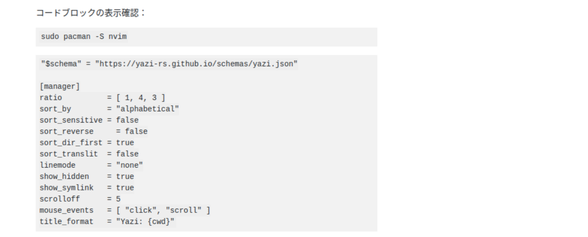588x237 pixels.
Task: Click the sort_dir_first setting
Action: point(87,143)
